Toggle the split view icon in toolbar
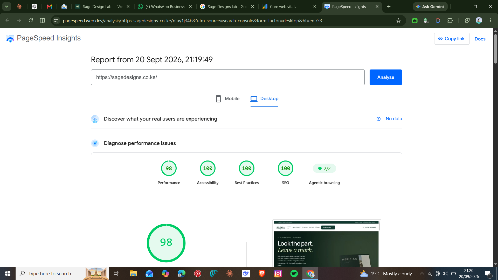 click(42, 20)
